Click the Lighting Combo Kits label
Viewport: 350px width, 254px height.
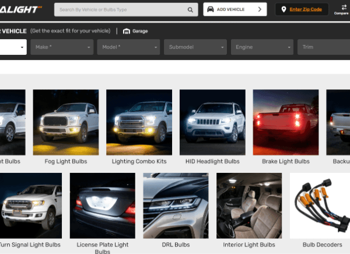coord(139,161)
